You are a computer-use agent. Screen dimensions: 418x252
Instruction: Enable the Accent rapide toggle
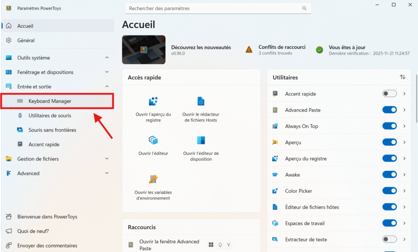click(389, 94)
